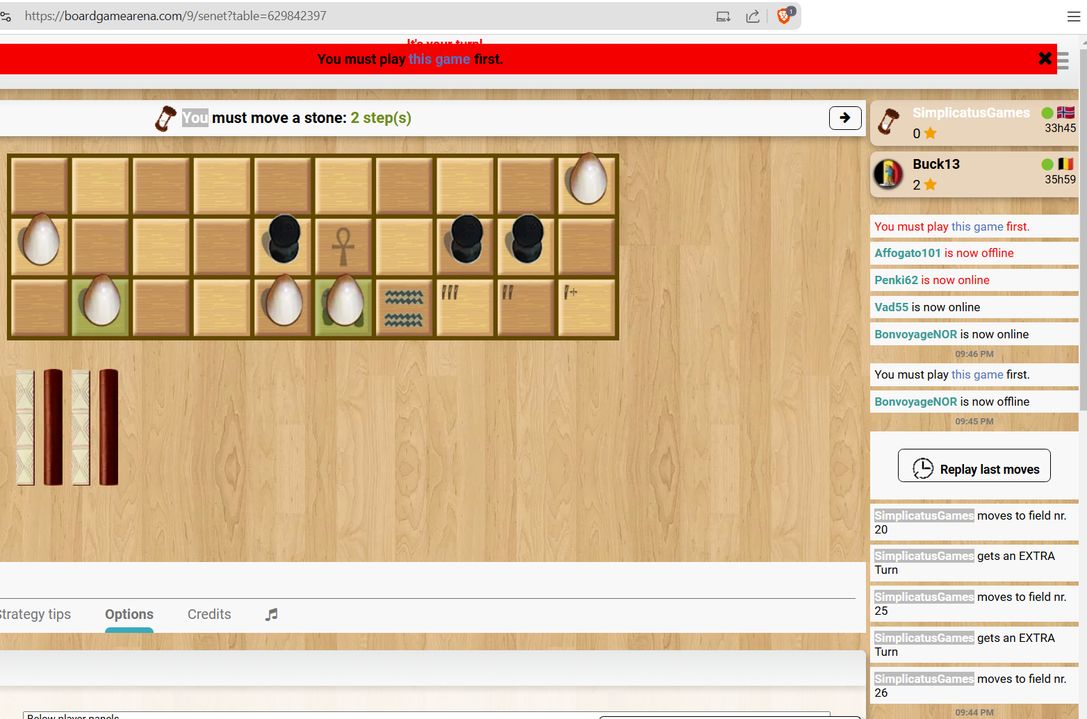Click Affogato101 name in notifications
The height and width of the screenshot is (719, 1087).
pyautogui.click(x=907, y=253)
